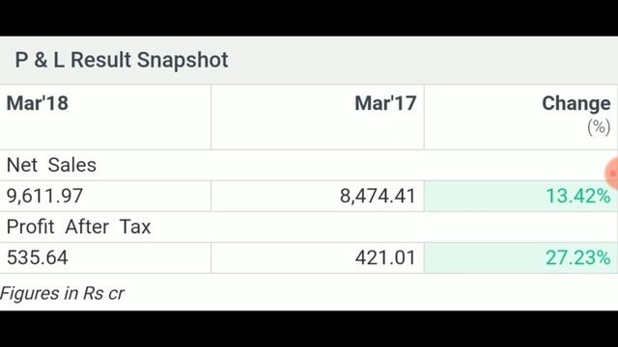
Task: Click the Mar'17 net sales 8,474.41
Action: [x=378, y=196]
